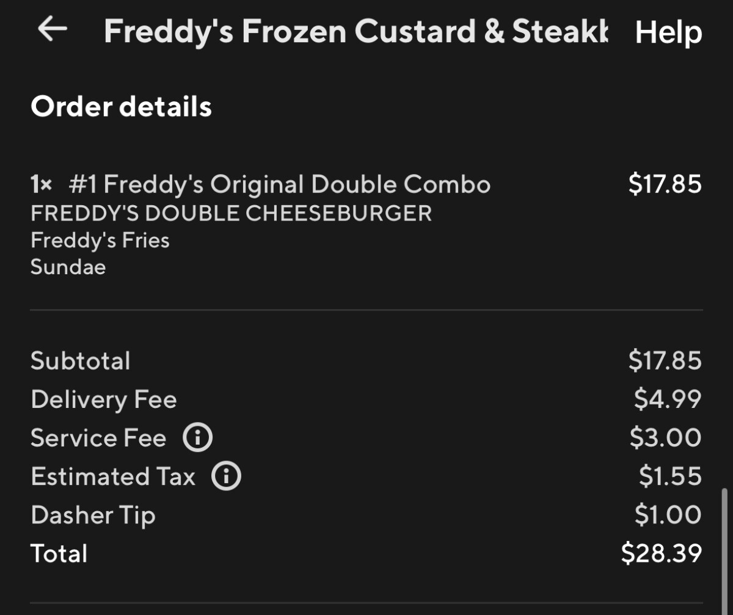Click the $17.85 item price
Screen dimensions: 733x615
665,184
